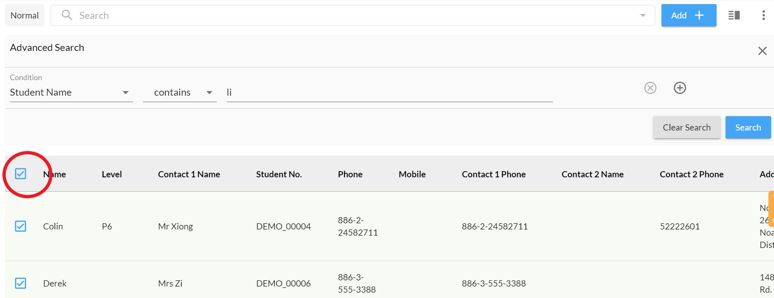Add a new search condition
Viewport: 774px width, 298px height.
click(680, 88)
